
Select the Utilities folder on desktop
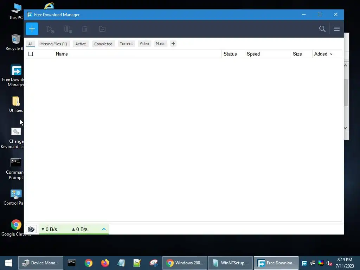tap(16, 104)
